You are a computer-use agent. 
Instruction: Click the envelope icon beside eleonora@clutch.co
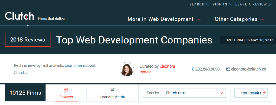click(x=228, y=69)
